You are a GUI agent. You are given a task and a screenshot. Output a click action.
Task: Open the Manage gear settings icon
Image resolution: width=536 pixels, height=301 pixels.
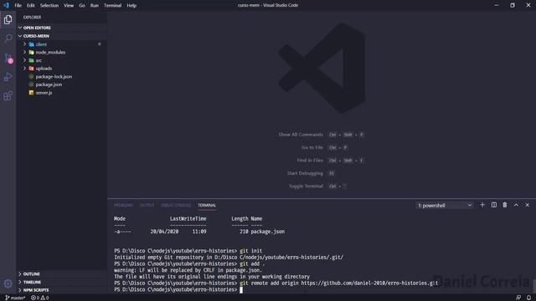(x=8, y=283)
